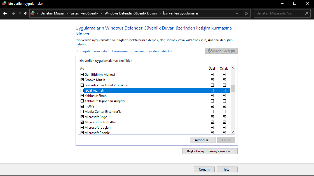This screenshot has height=176, width=314.
Task: Toggle Ortak checkbox for Microsoft Fotoğraflar
Action: (x=224, y=122)
